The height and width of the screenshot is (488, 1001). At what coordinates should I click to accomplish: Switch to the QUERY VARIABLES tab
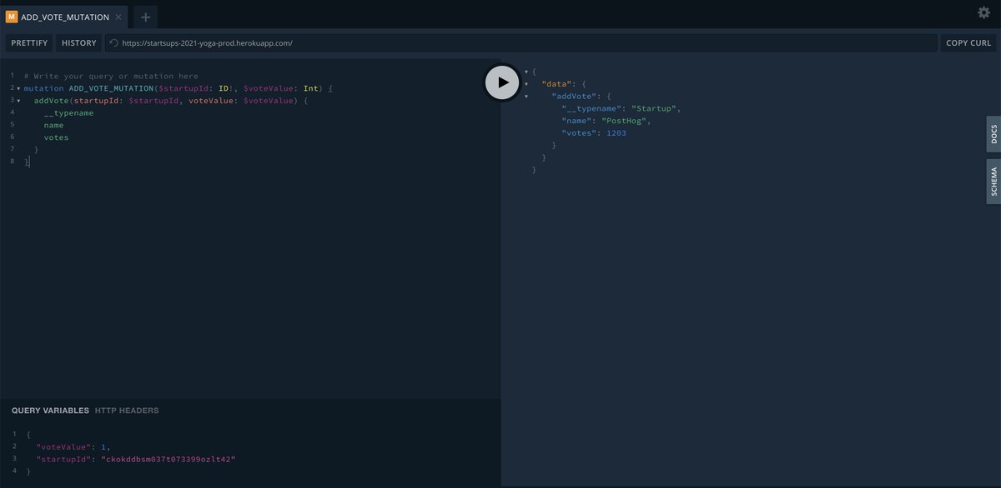[50, 411]
